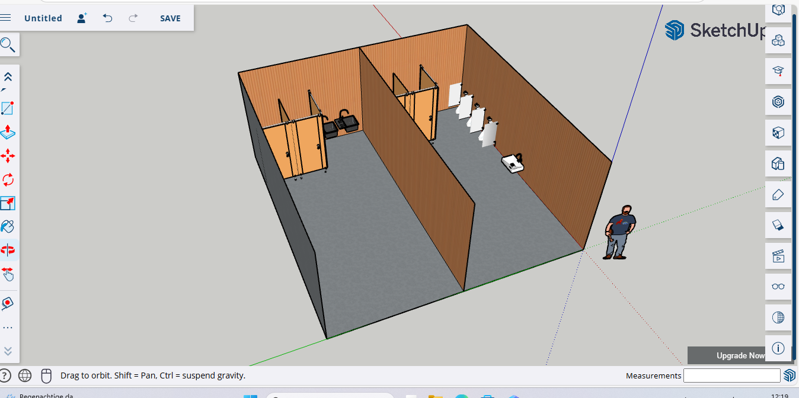Click the add person share icon
The height and width of the screenshot is (398, 799).
(x=82, y=18)
